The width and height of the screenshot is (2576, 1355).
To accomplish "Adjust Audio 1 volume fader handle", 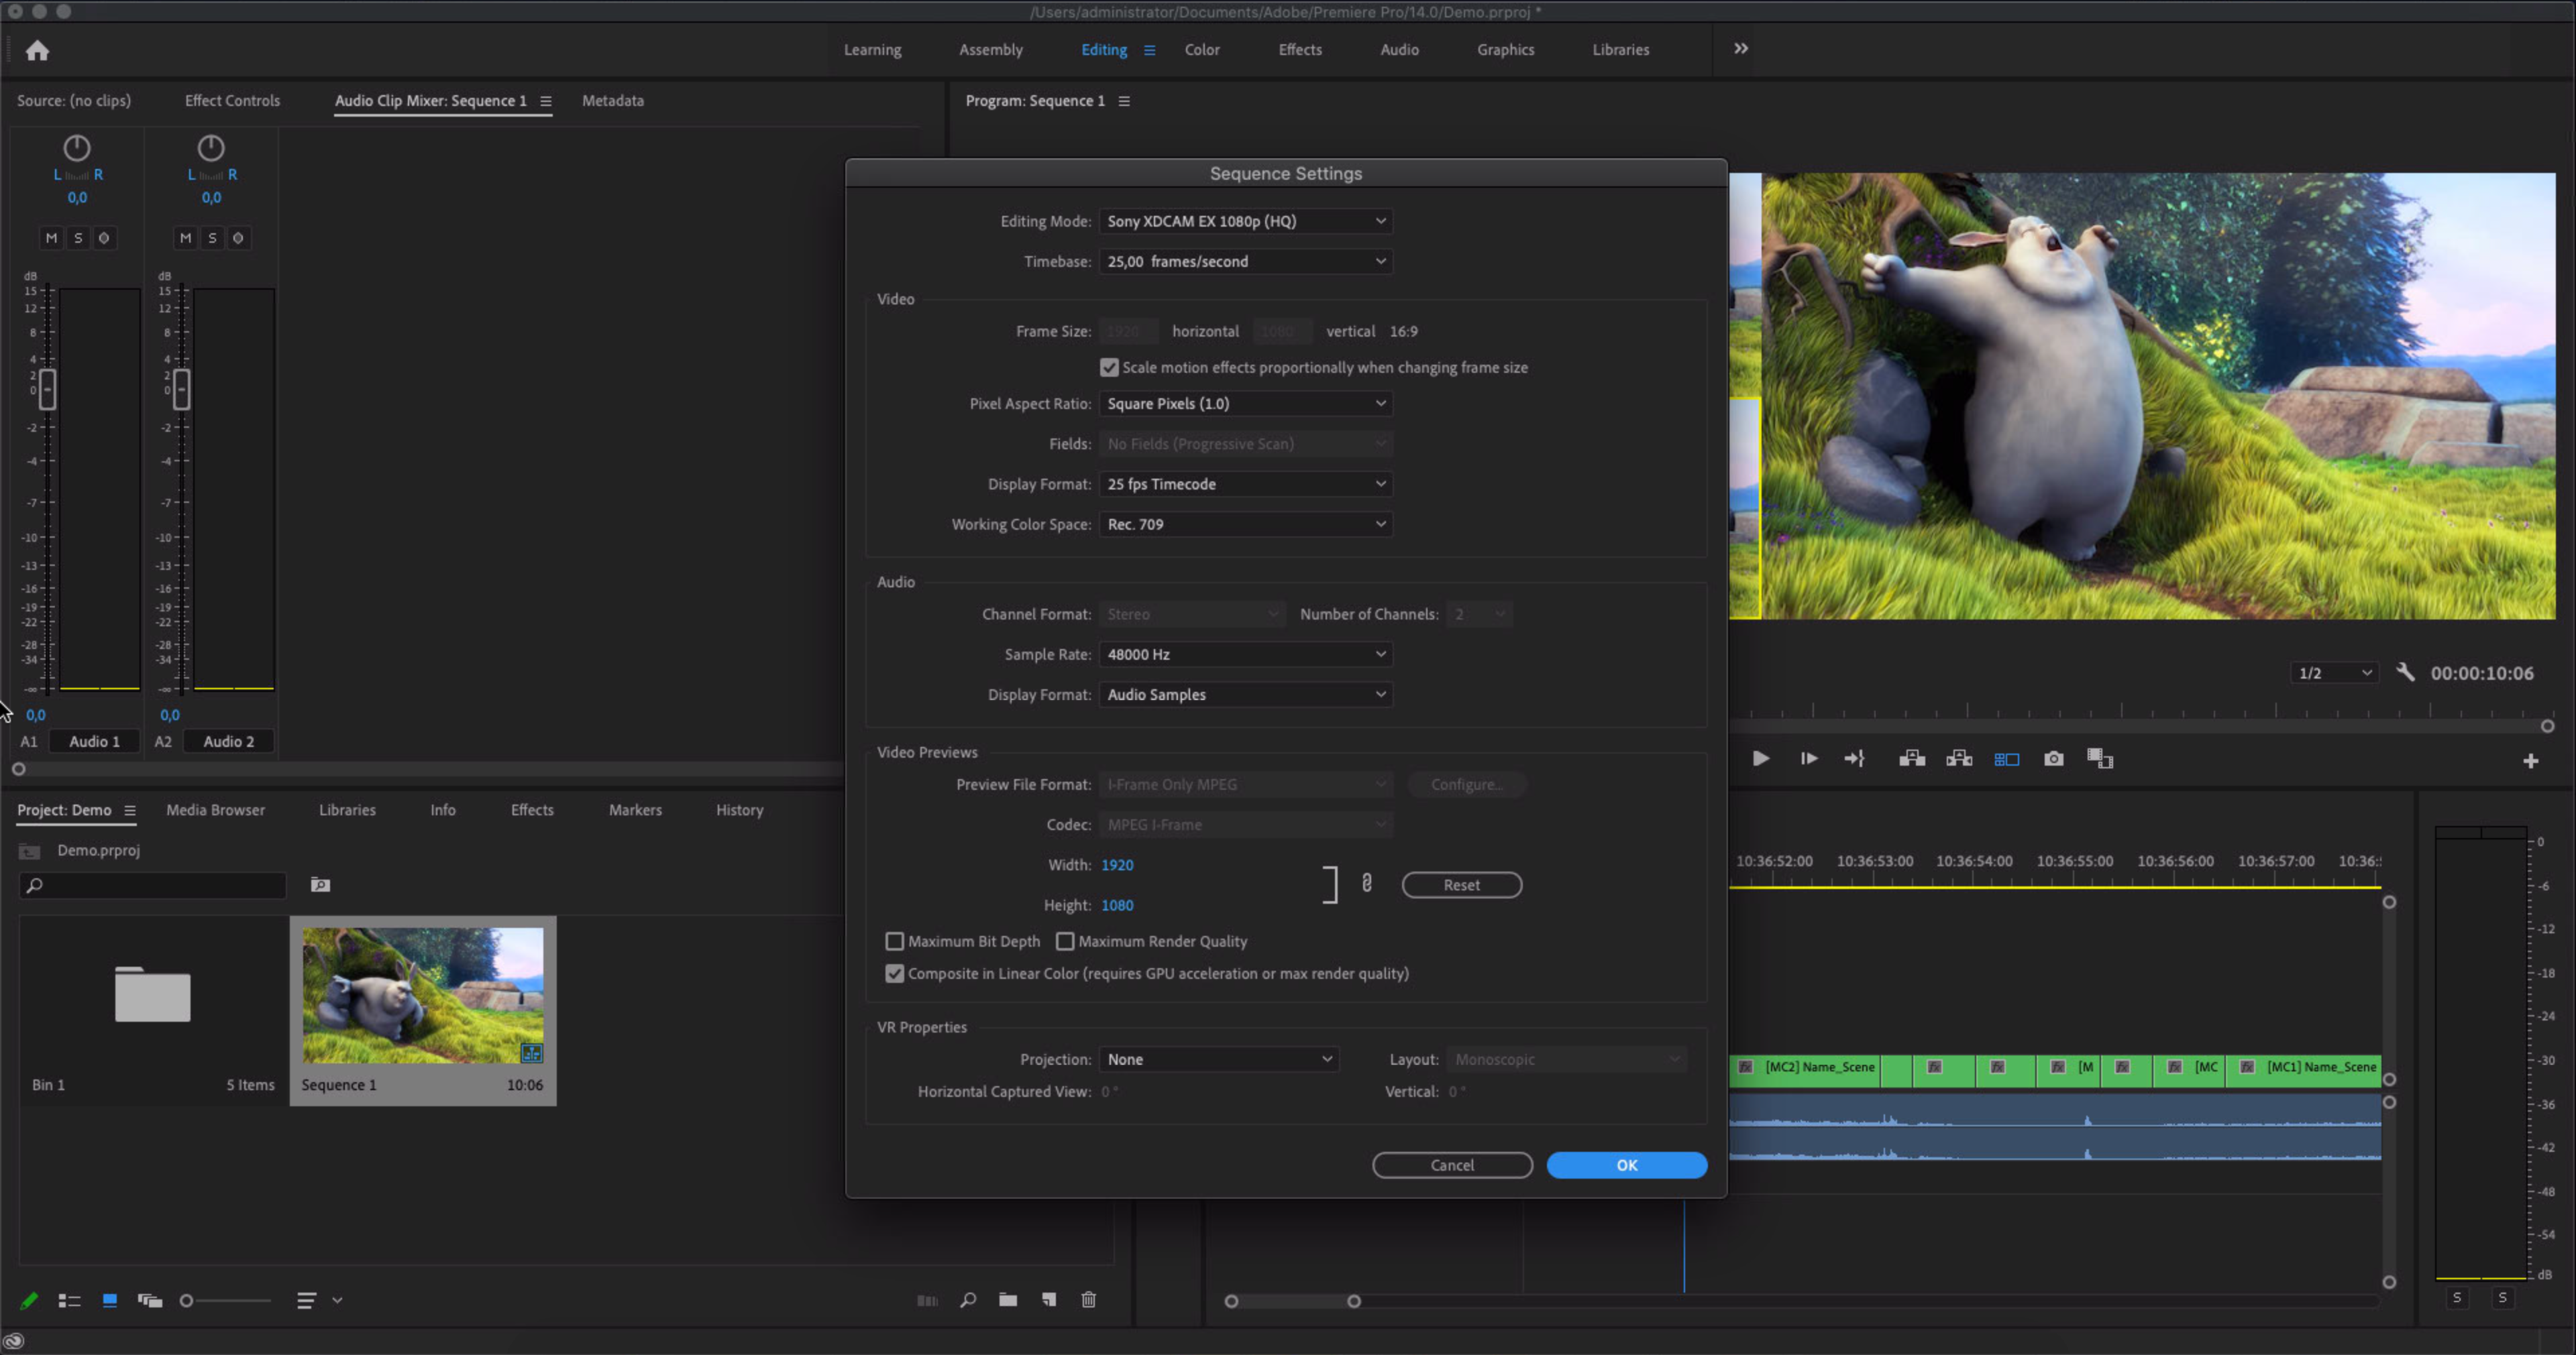I will point(47,389).
